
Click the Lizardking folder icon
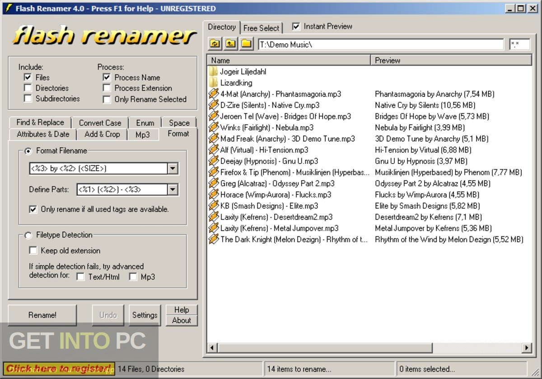tap(214, 83)
